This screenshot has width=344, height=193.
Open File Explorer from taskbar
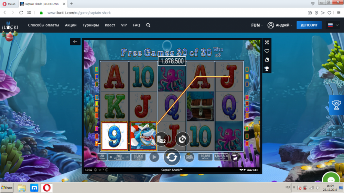(21, 188)
